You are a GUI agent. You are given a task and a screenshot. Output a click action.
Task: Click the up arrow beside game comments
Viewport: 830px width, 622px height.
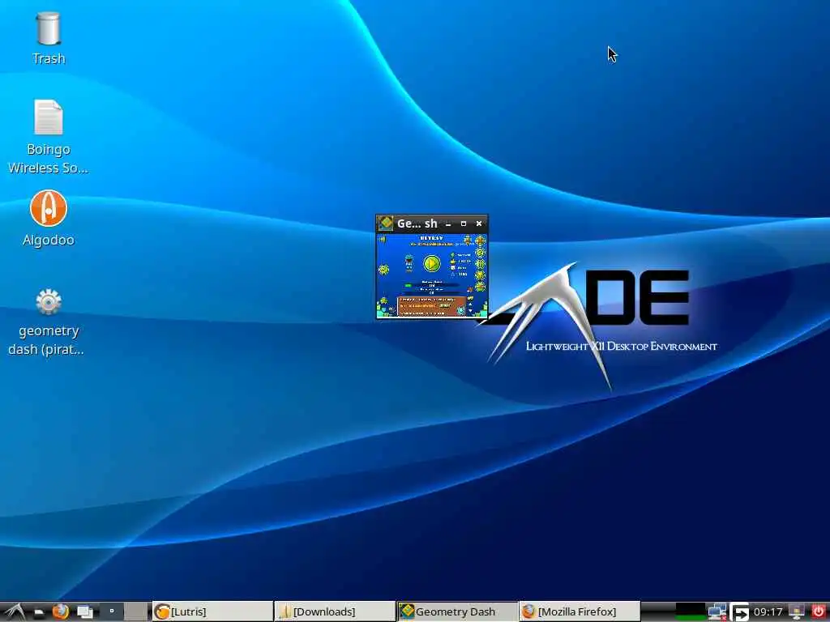tap(470, 305)
